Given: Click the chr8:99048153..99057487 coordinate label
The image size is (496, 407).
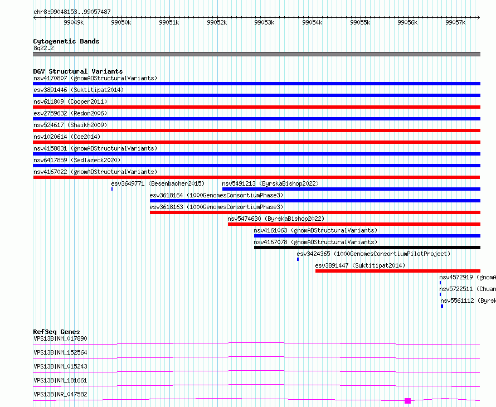Looking at the screenshot, I should pos(72,12).
